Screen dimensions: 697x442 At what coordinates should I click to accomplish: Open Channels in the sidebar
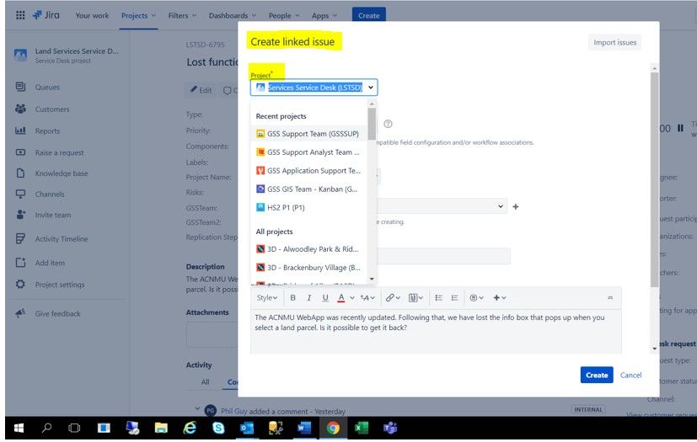coord(50,194)
